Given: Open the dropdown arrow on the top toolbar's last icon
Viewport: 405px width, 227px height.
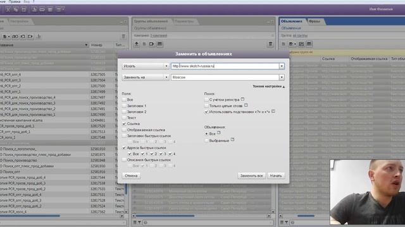Looking at the screenshot, I should tap(63, 9).
